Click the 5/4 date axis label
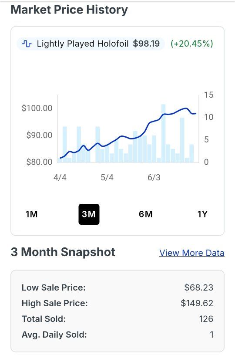This screenshot has height=362, width=235. tap(107, 178)
